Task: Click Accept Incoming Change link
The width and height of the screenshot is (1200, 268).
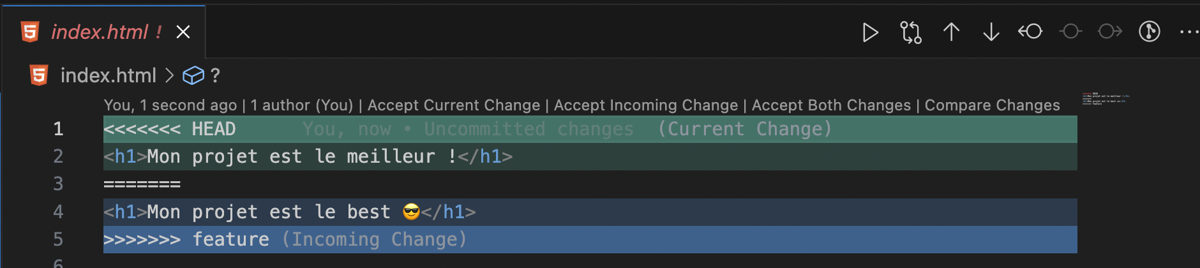Action: coord(646,105)
